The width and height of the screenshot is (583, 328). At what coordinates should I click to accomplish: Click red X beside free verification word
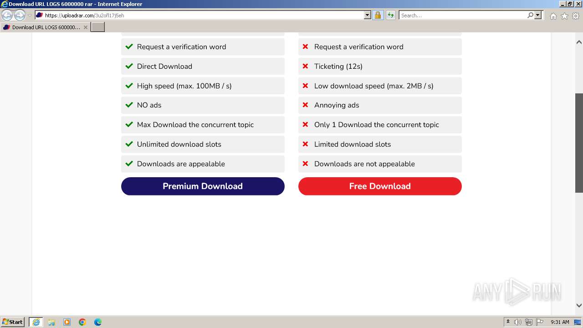pyautogui.click(x=305, y=46)
